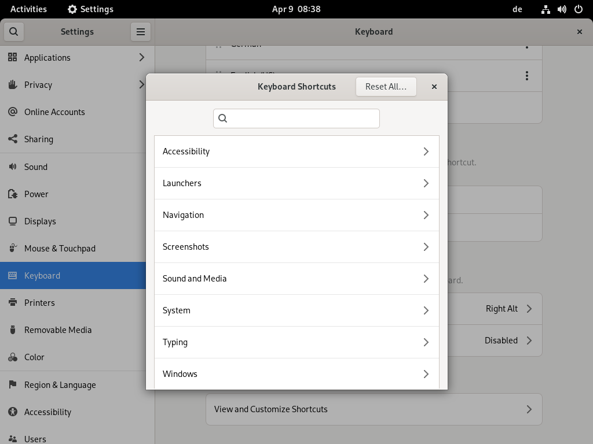
Task: Click the power icon in top bar
Action: pos(578,9)
